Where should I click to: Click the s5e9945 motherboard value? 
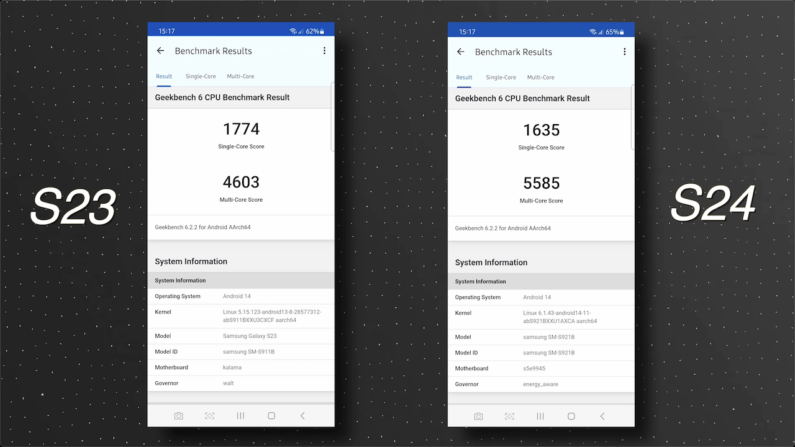click(x=534, y=369)
